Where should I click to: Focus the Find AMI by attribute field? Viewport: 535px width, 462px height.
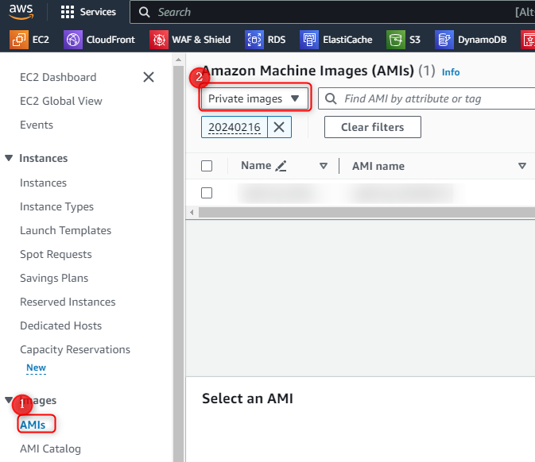point(427,98)
